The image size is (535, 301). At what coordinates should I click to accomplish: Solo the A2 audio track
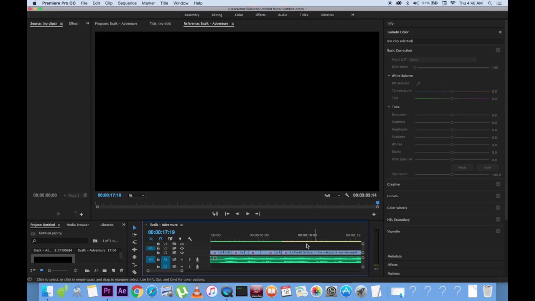189,267
